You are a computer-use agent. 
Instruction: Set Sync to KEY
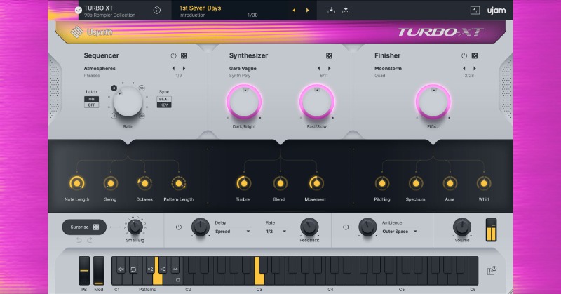click(164, 105)
